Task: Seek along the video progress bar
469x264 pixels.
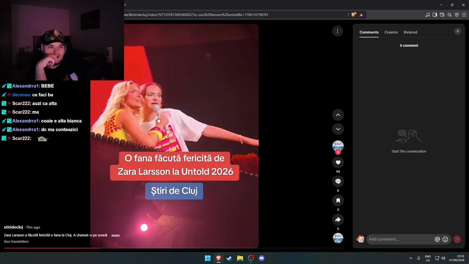Action: click(x=174, y=248)
